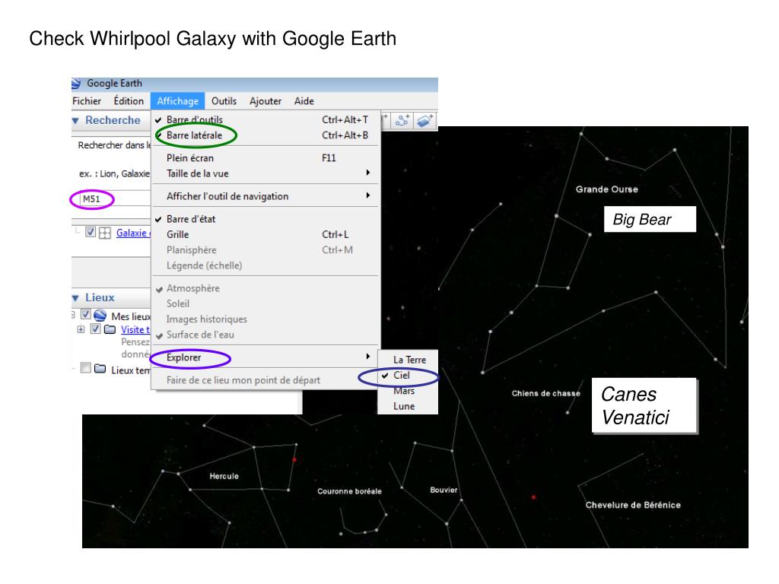The width and height of the screenshot is (779, 584).
Task: Open the Fichier menu
Action: tap(87, 101)
